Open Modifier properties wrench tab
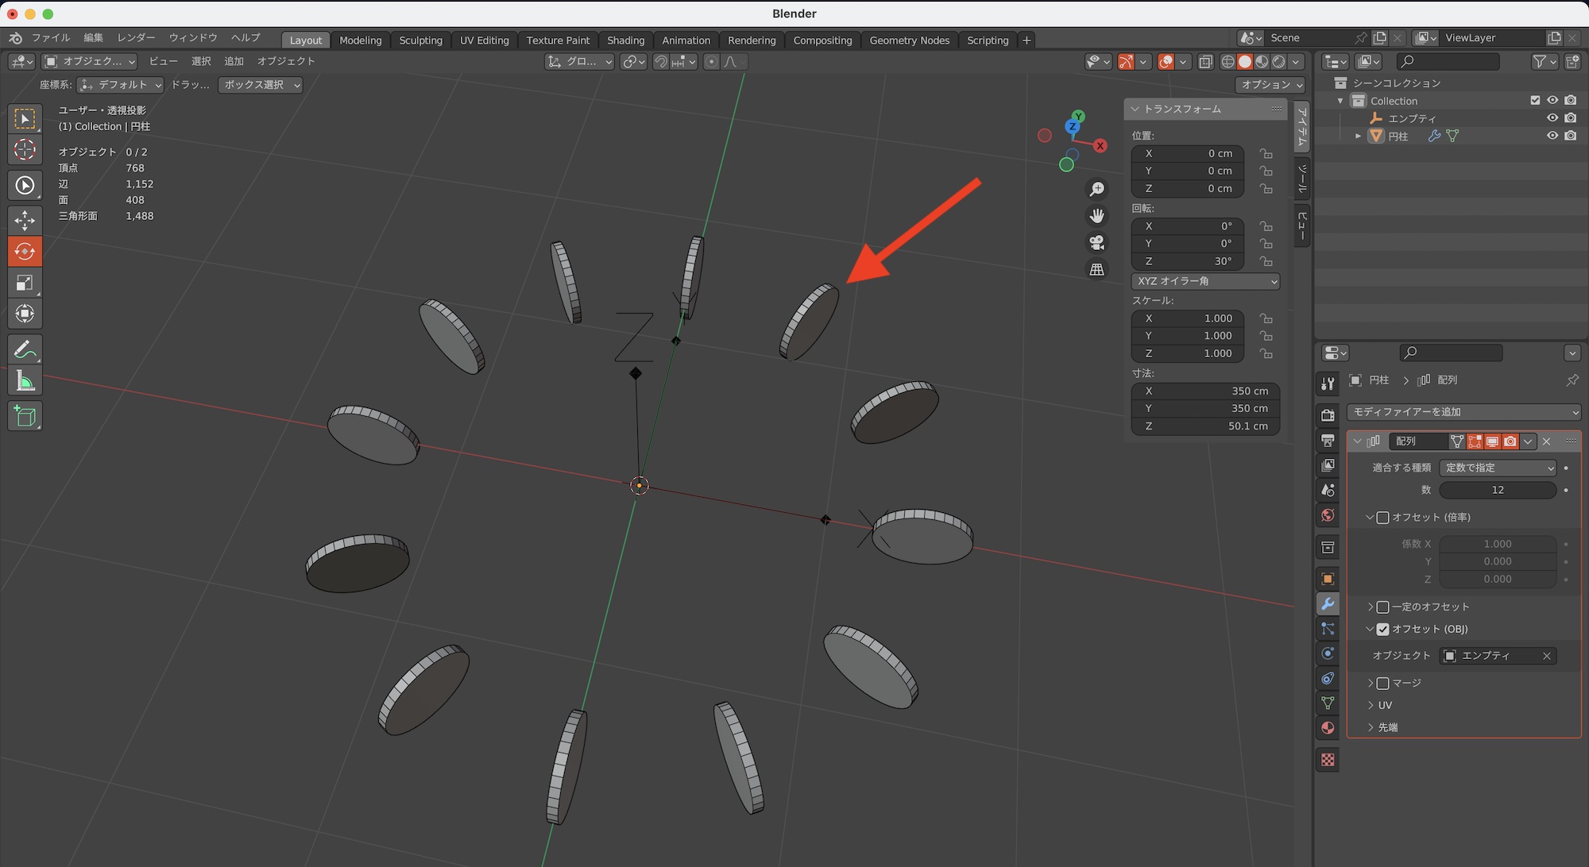 coord(1328,603)
